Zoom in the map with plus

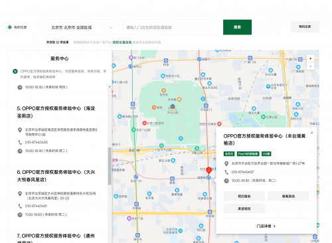(311, 58)
